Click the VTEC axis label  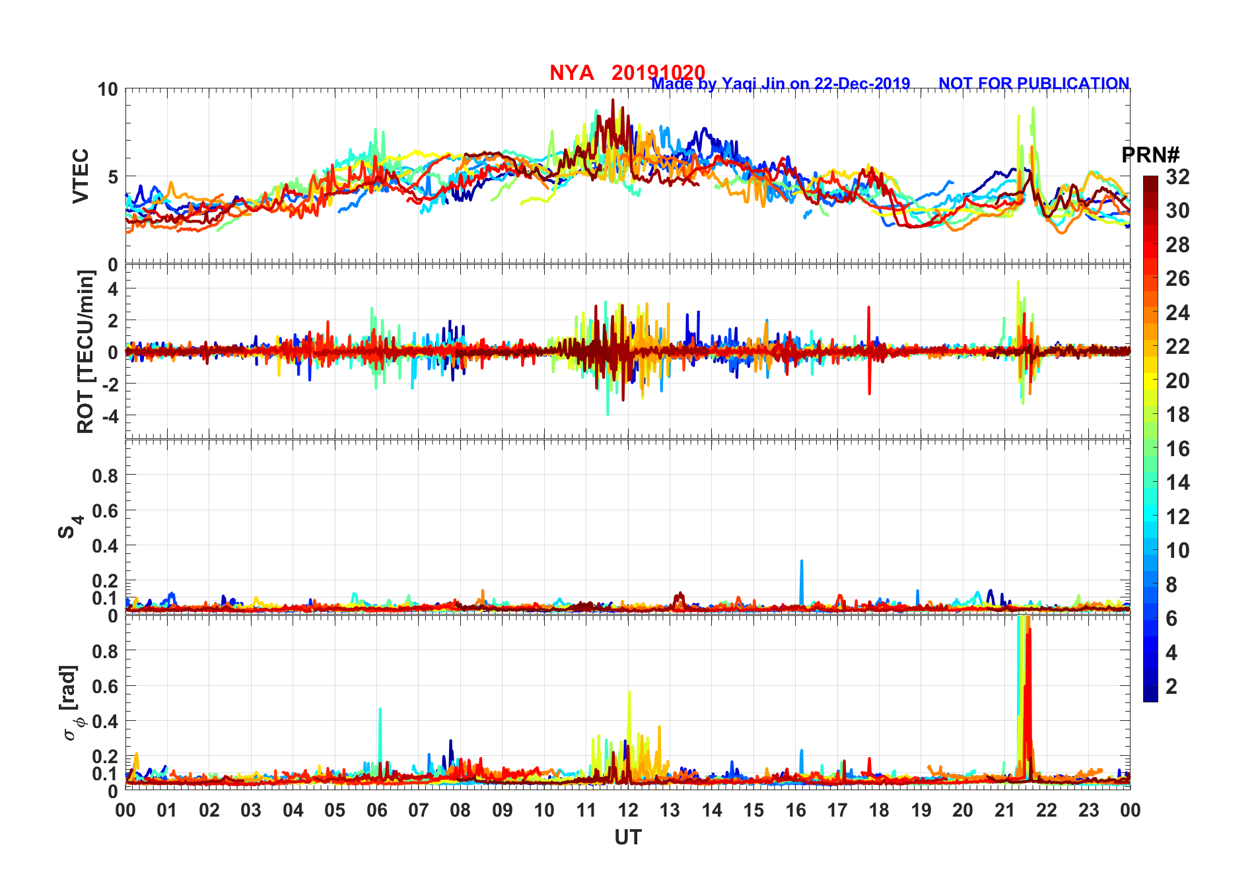click(81, 176)
